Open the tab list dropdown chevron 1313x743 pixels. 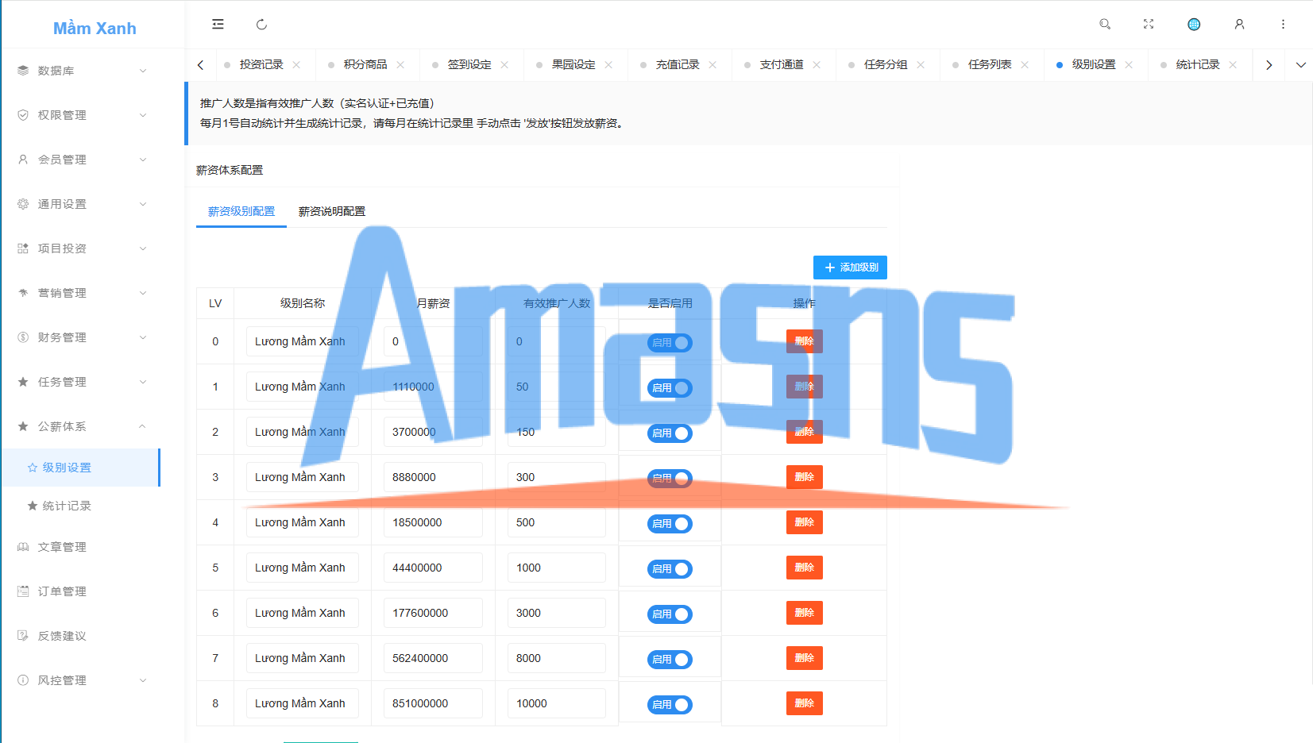tap(1300, 65)
